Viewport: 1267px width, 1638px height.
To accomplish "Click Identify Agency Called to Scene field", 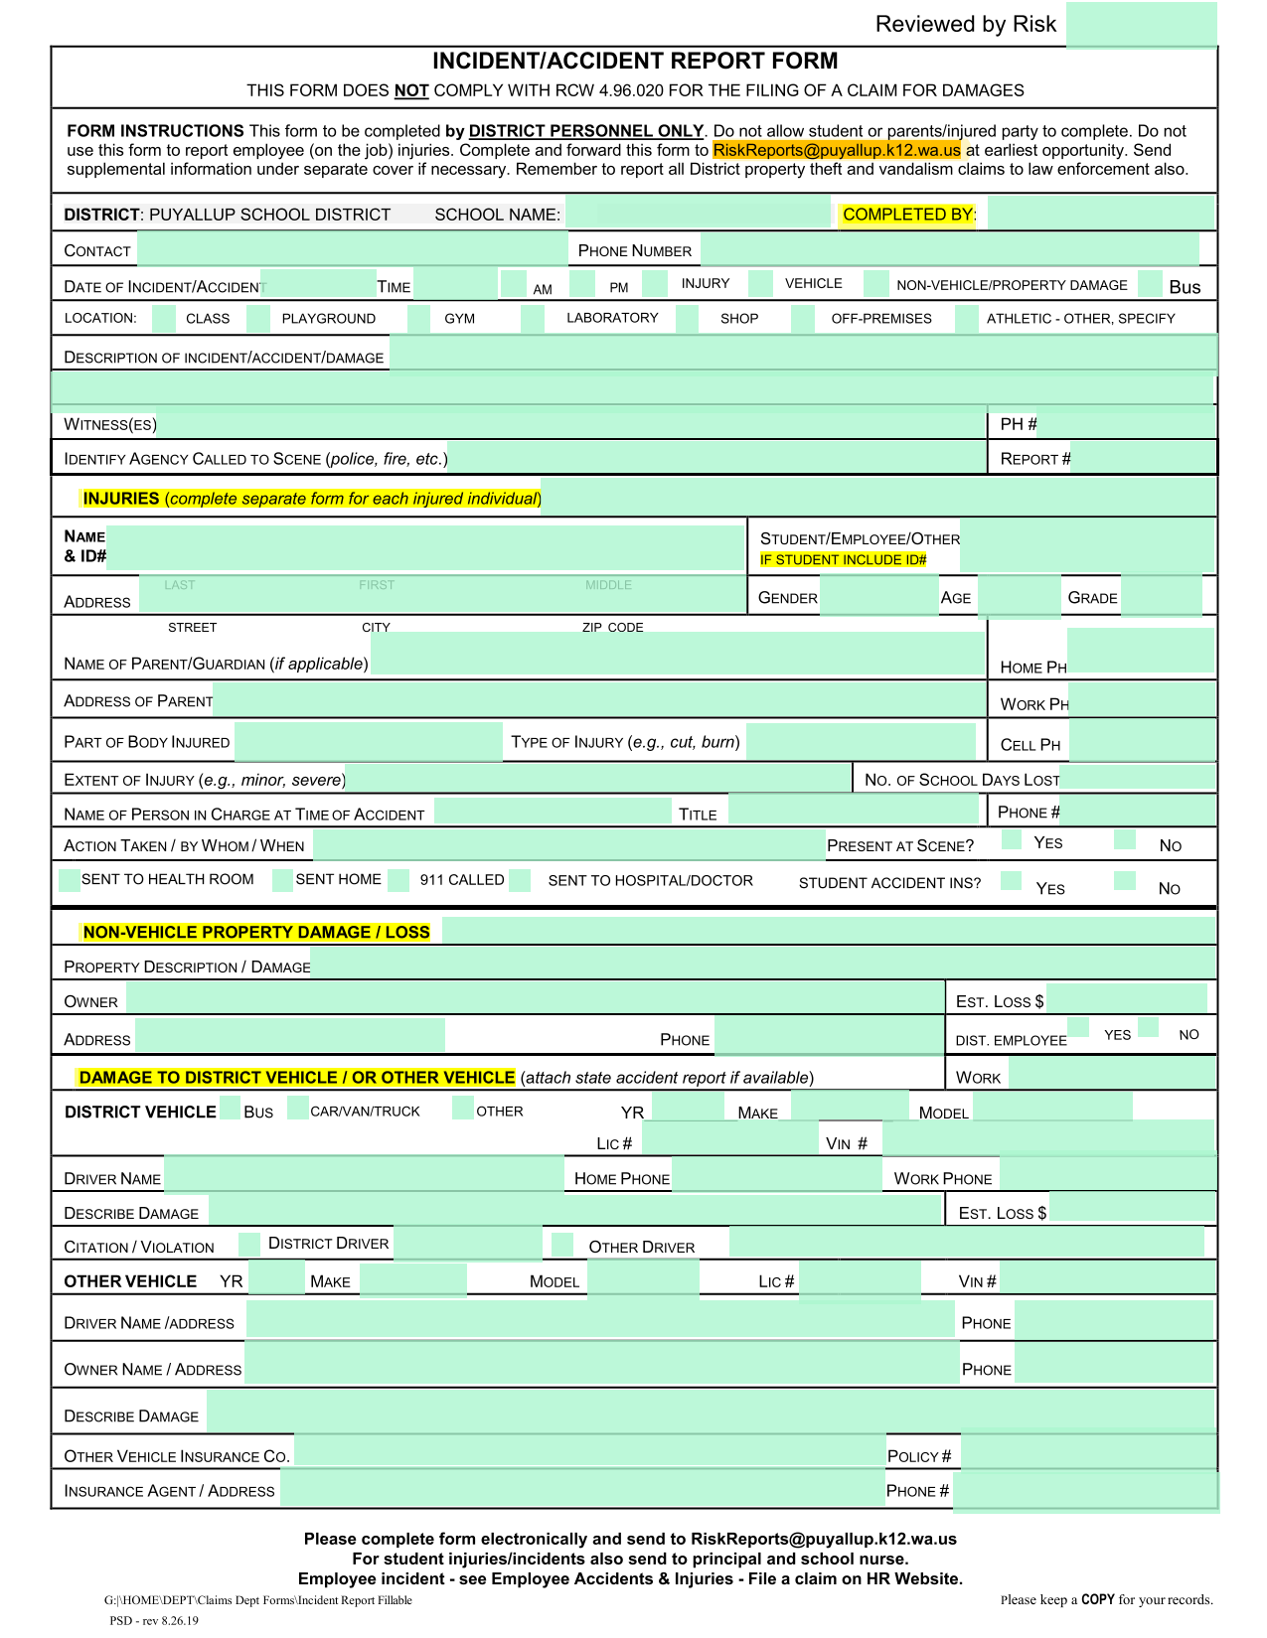I will click(716, 457).
